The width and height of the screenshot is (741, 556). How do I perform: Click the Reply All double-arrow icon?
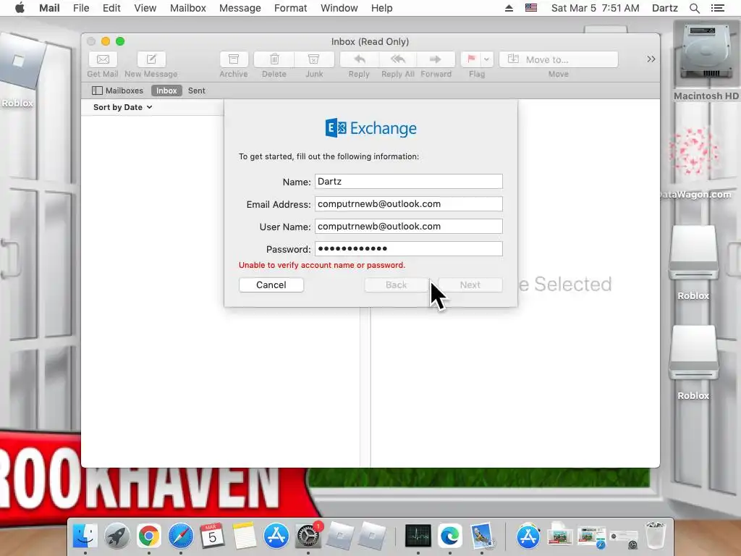[x=398, y=59]
